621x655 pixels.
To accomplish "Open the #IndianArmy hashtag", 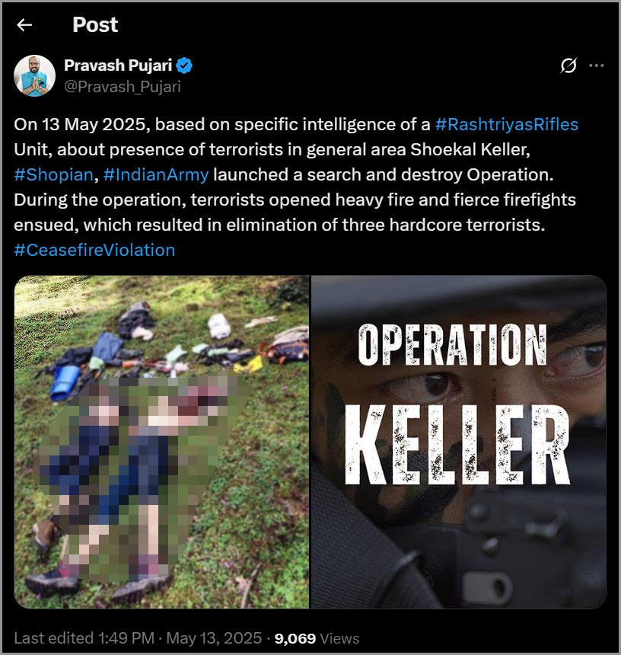I will [x=156, y=174].
